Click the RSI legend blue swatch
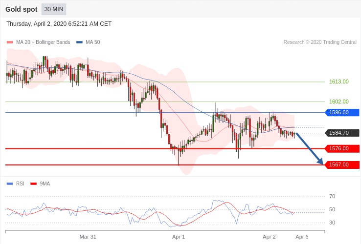Screen dimensions: 361x244 coord(10,183)
